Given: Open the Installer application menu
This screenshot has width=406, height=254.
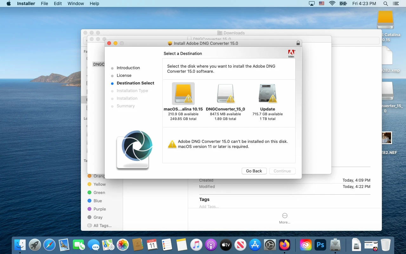Looking at the screenshot, I should [26, 3].
